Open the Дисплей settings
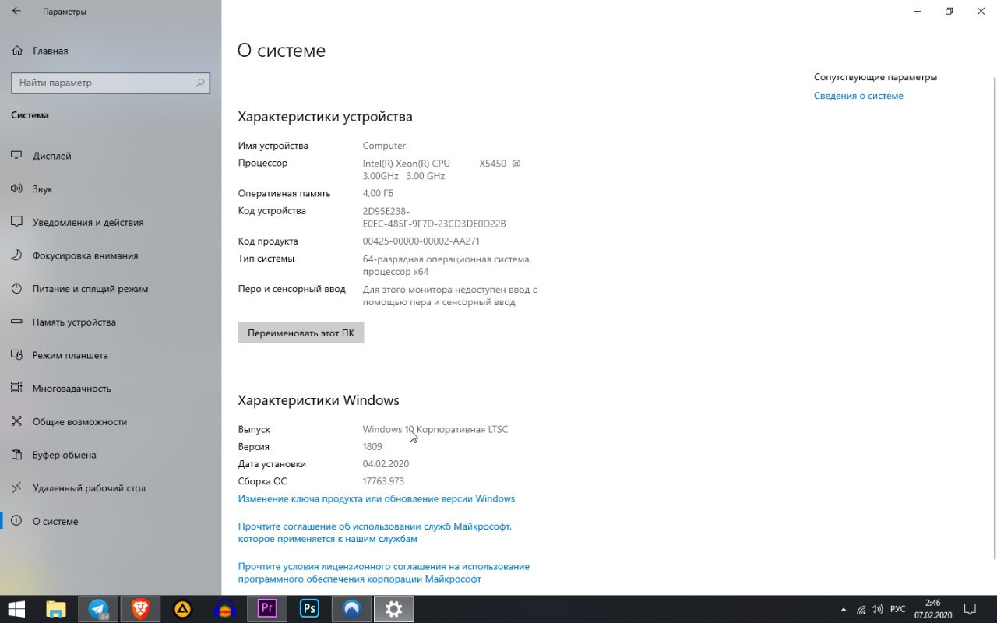The image size is (997, 623). [x=111, y=156]
